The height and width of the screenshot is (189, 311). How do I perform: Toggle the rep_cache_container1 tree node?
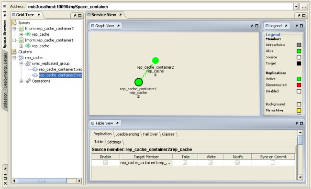[x=14, y=40]
